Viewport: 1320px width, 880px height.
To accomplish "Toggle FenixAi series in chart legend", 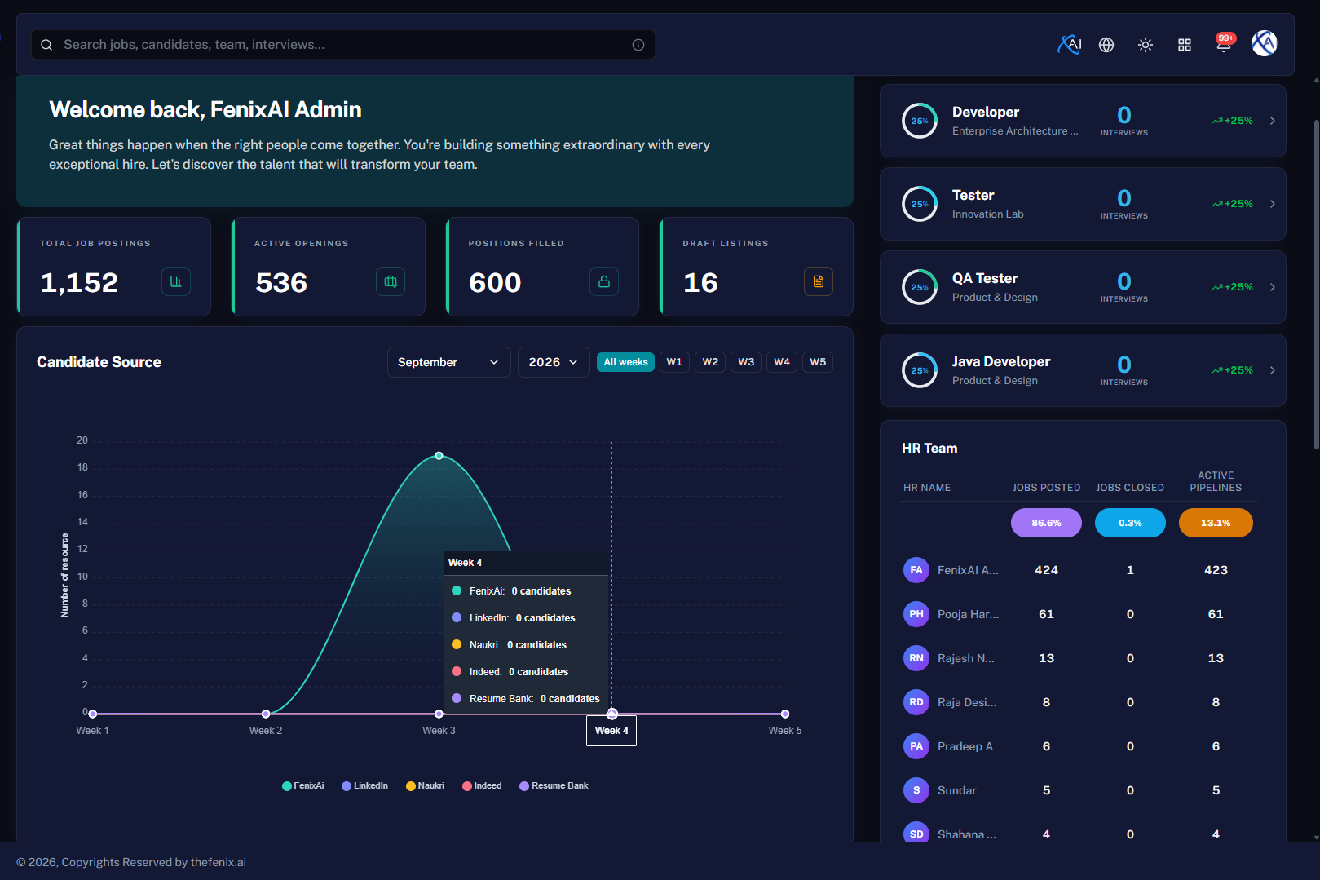I will [x=302, y=786].
